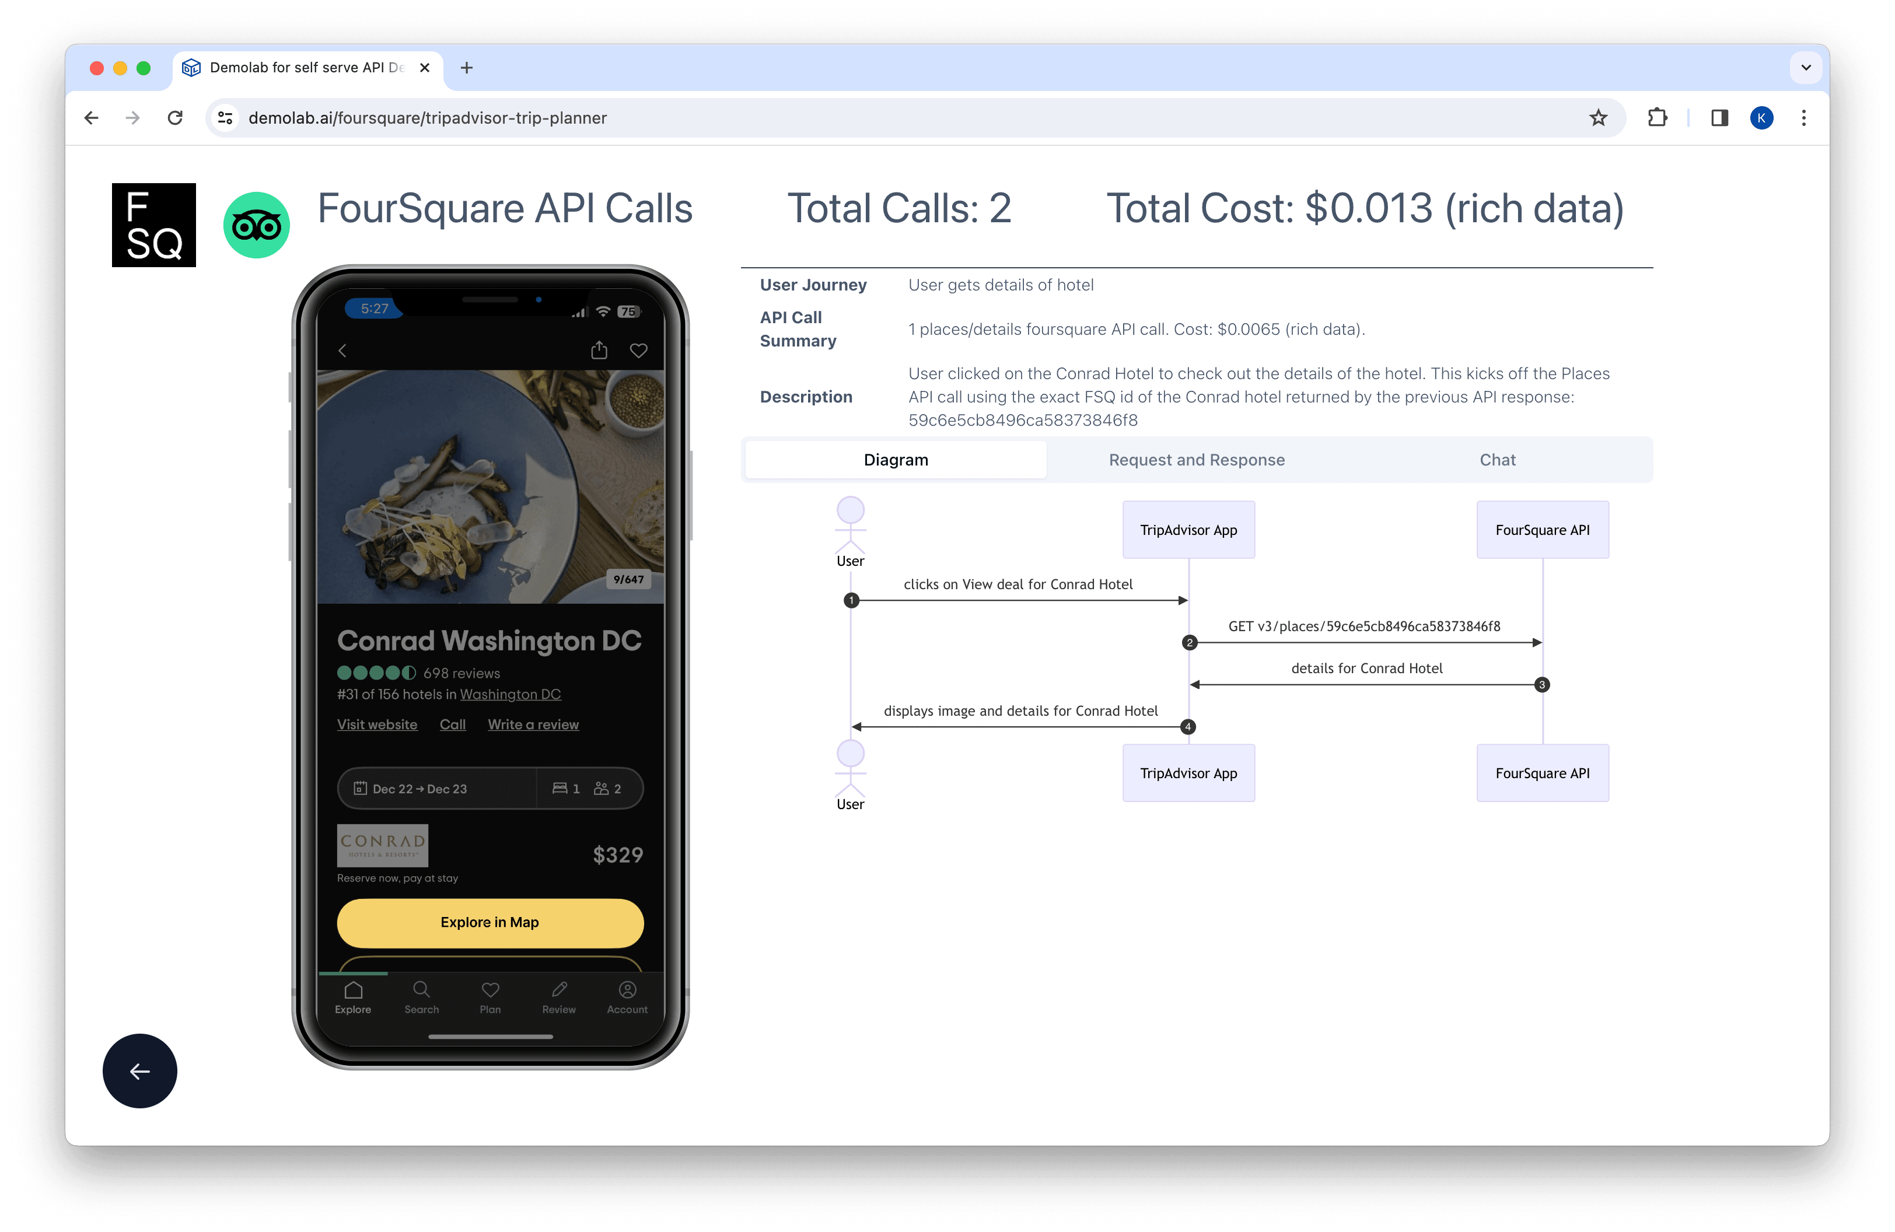The image size is (1895, 1232).
Task: Tap the 9/647 photo counter badge
Action: click(x=628, y=579)
